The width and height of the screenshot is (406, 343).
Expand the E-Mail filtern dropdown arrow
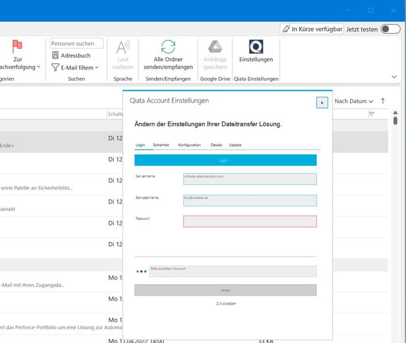(97, 67)
